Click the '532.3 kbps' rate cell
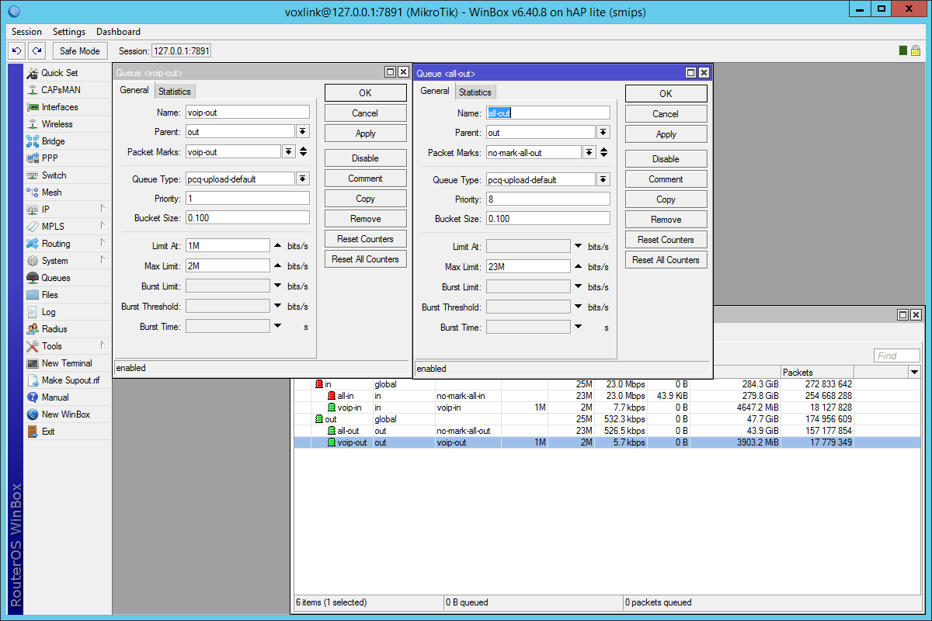Image resolution: width=932 pixels, height=621 pixels. pyautogui.click(x=621, y=419)
